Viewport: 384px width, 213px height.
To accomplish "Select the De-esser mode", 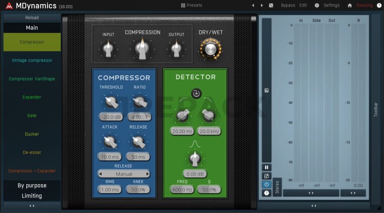I will click(32, 152).
